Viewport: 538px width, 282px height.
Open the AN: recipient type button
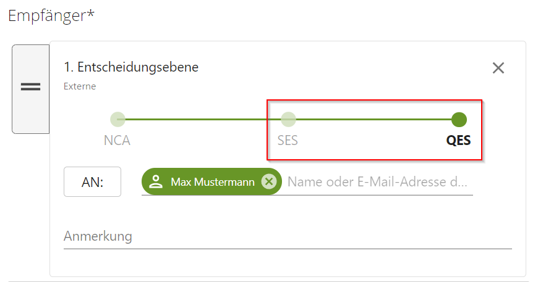click(92, 182)
